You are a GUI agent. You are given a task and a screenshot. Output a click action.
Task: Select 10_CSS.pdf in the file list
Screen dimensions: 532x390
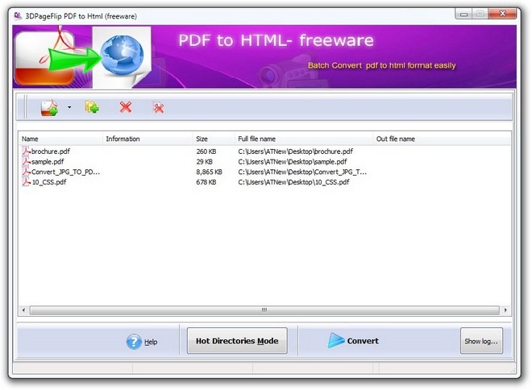coord(49,182)
